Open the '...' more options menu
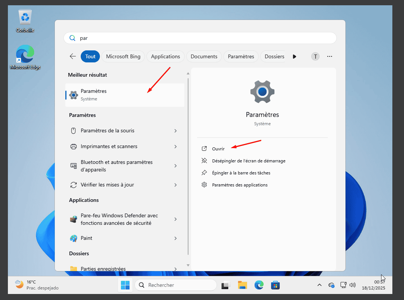Viewport: 404px width, 300px height. (x=330, y=56)
